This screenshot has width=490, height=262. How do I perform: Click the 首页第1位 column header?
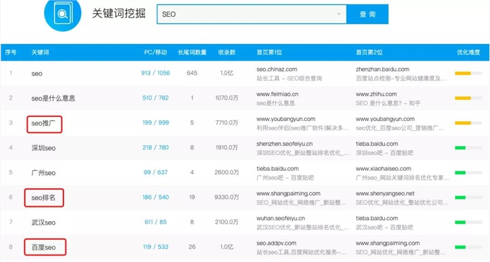[269, 53]
